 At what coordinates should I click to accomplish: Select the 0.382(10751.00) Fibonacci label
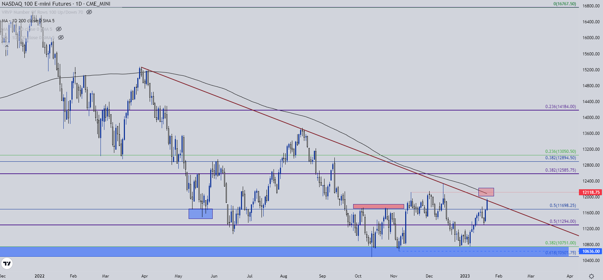tap(561, 243)
